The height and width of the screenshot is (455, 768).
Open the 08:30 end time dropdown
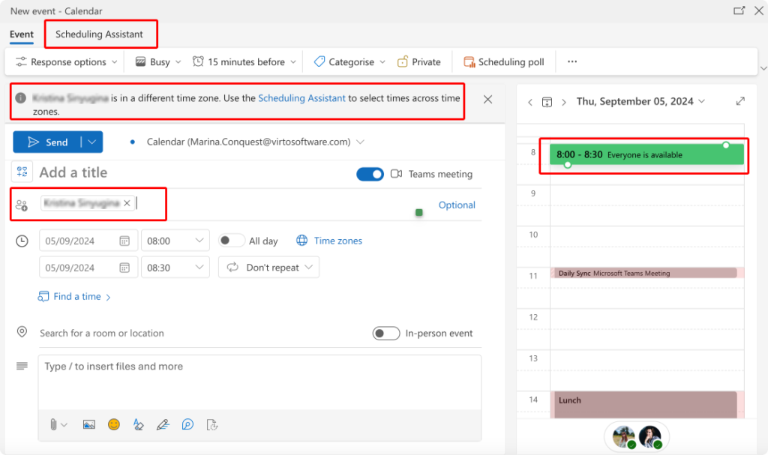[175, 268]
